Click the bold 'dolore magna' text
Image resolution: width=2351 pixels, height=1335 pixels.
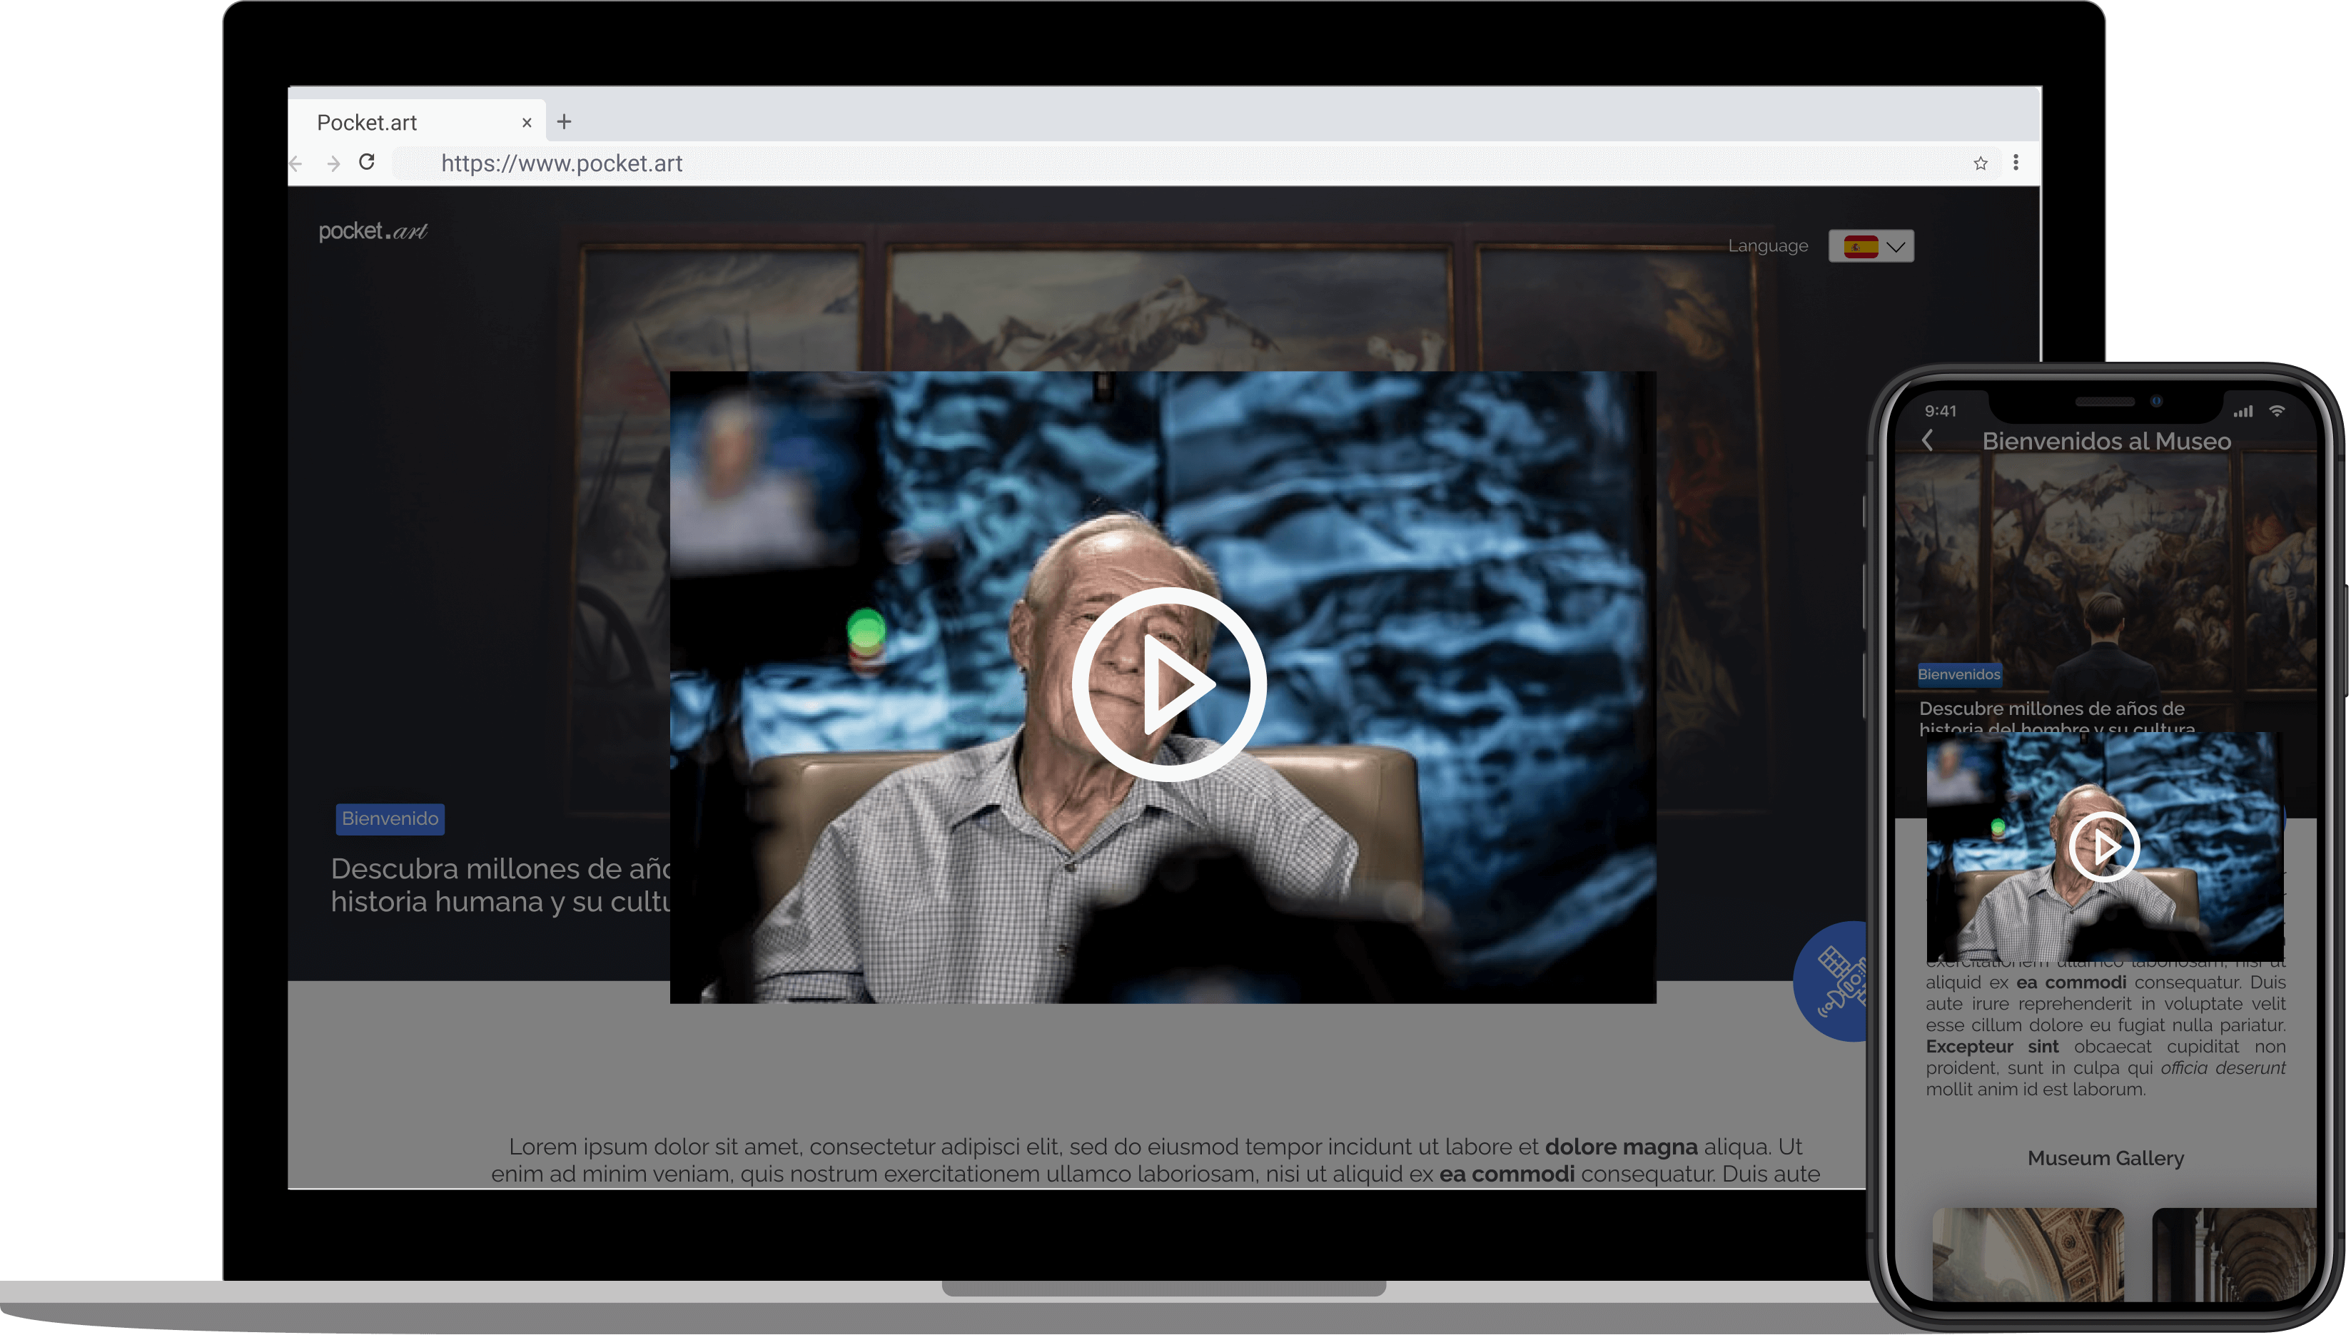click(x=1620, y=1146)
